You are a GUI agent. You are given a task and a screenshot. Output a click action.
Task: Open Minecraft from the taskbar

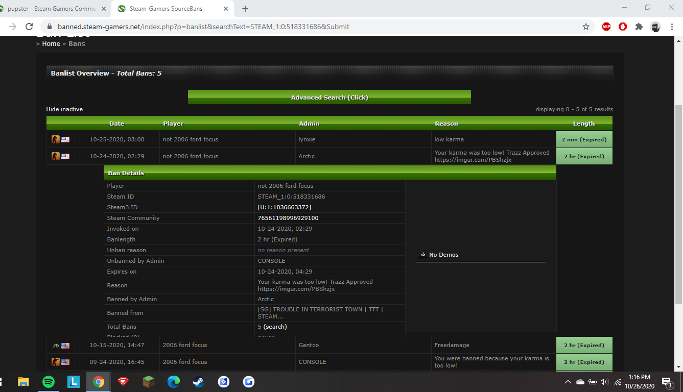coord(149,382)
